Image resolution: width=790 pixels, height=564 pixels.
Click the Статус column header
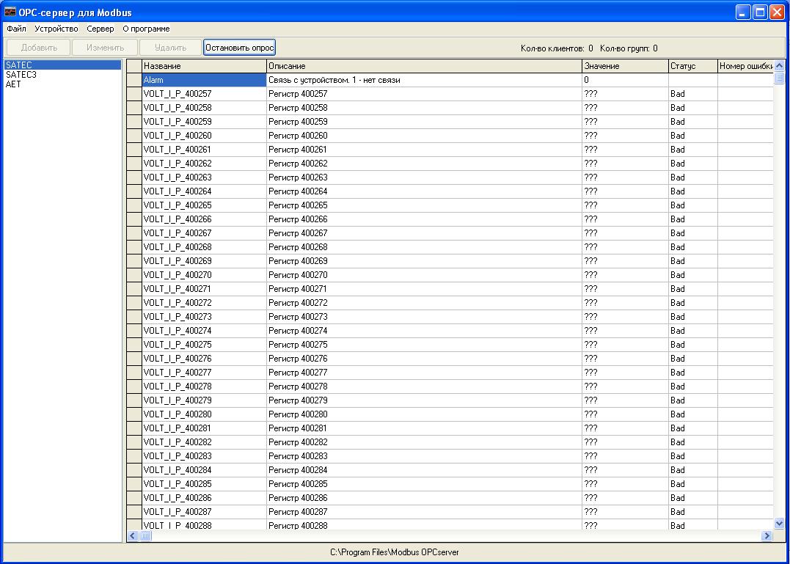(x=692, y=66)
